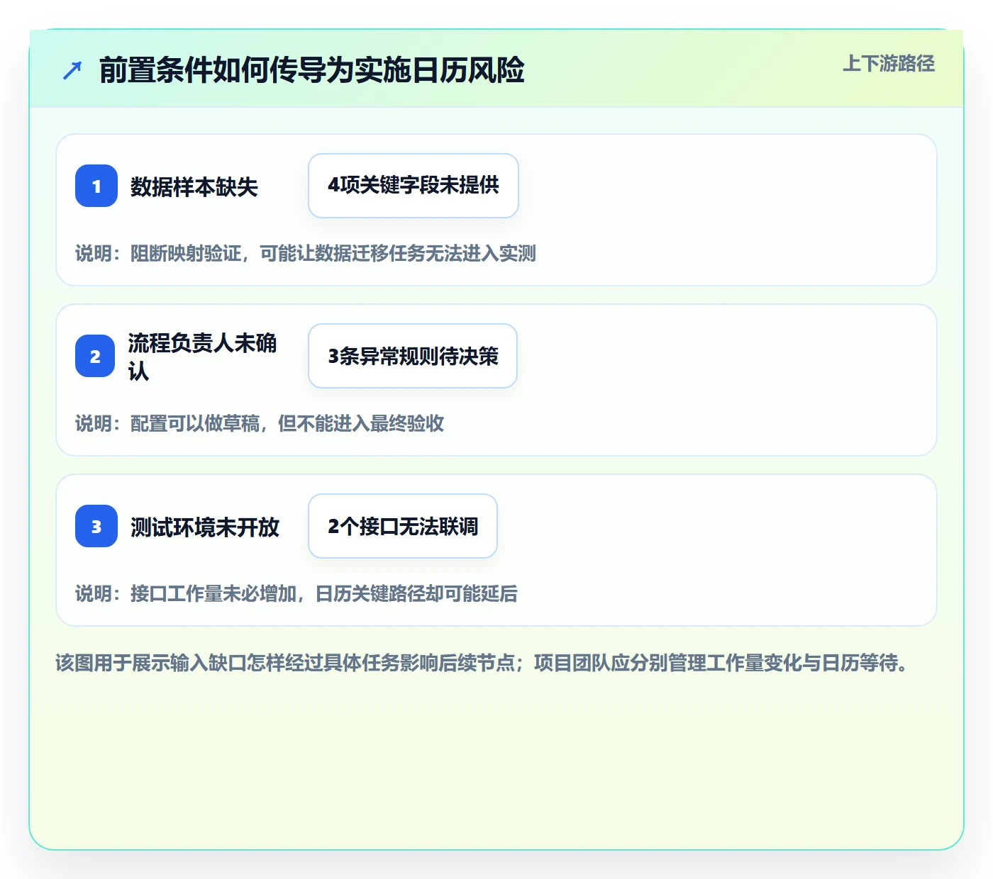Click the note starting 说明:配置可以做草稿

(x=260, y=423)
